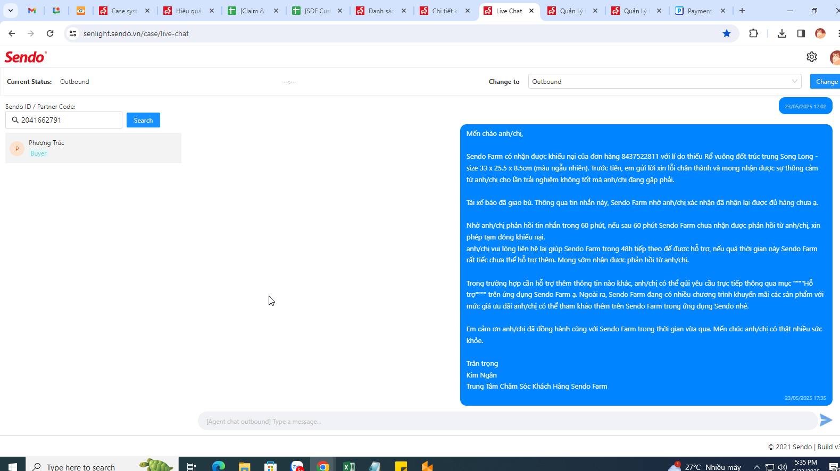
Task: Open the pinned Gmail tab
Action: click(x=32, y=11)
